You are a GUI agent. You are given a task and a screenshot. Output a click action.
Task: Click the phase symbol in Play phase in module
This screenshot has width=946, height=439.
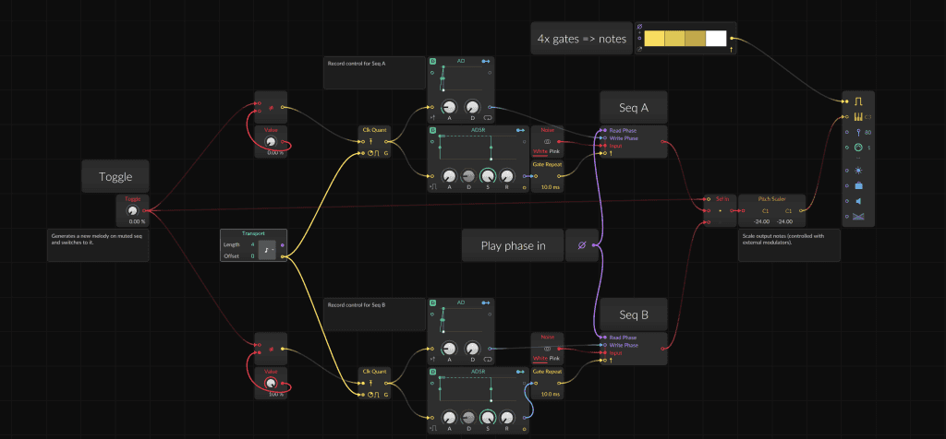click(x=582, y=245)
